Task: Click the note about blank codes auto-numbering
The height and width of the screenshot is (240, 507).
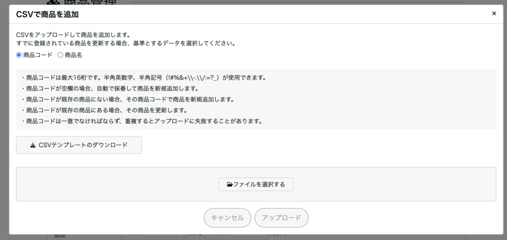Action: coord(110,89)
